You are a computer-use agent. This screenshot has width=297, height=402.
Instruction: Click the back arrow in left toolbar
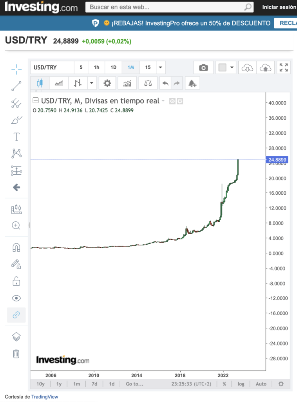click(16, 187)
